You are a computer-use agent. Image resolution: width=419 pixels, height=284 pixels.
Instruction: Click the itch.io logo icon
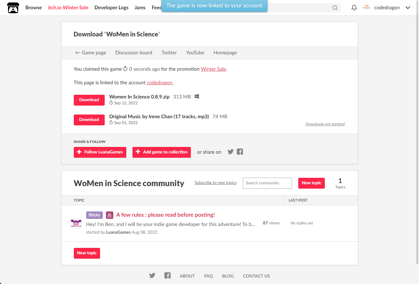click(13, 8)
